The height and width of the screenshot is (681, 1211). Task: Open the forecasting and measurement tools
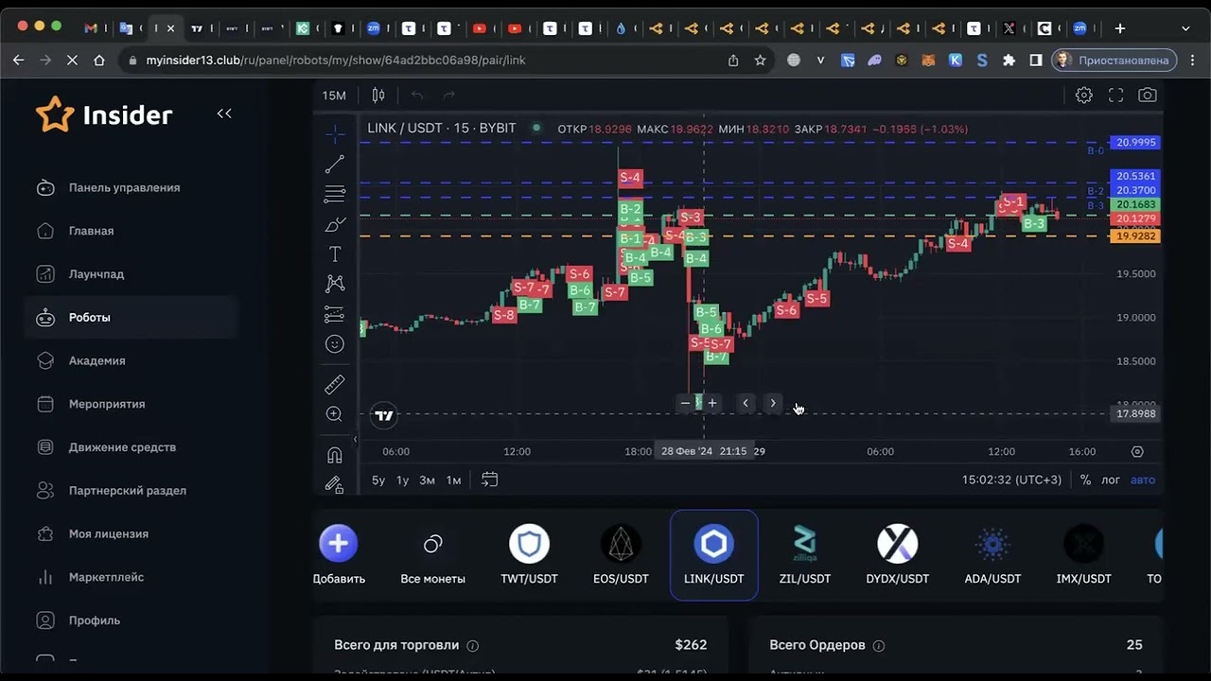point(335,314)
